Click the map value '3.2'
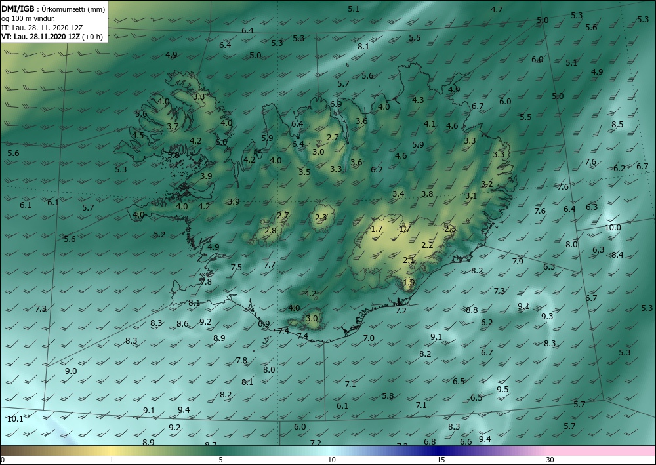The image size is (656, 465). click(487, 184)
